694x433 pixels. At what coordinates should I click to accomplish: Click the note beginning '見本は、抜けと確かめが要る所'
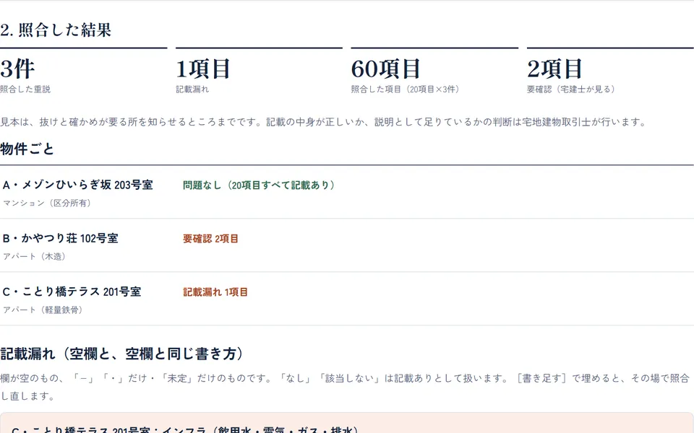coord(325,122)
